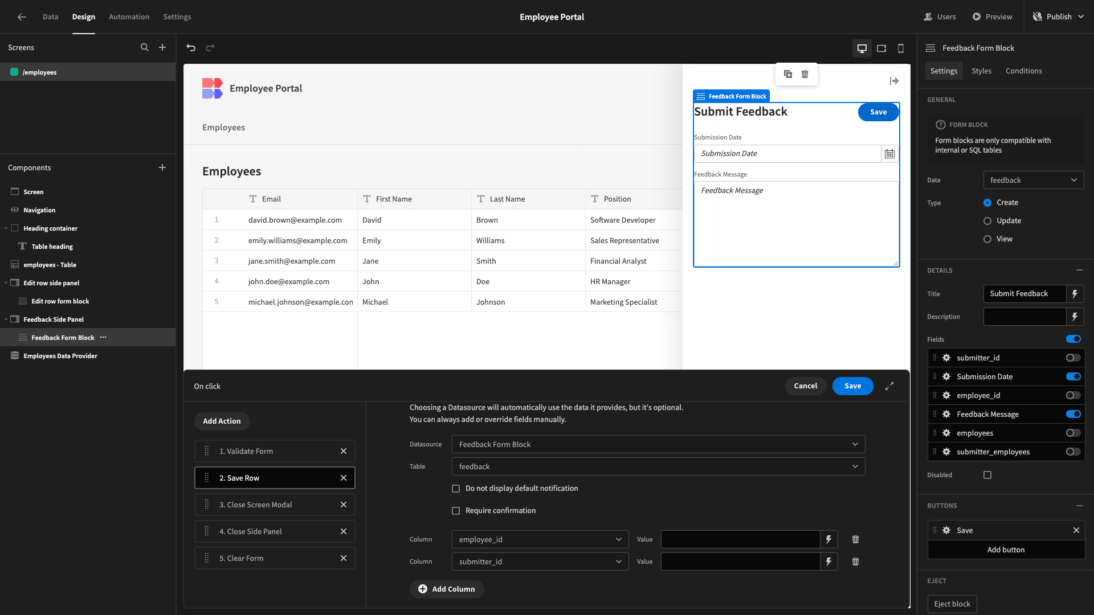Screen dimensions: 1094x615
Task: Expand the On click drawer fullscreen
Action: coord(889,386)
